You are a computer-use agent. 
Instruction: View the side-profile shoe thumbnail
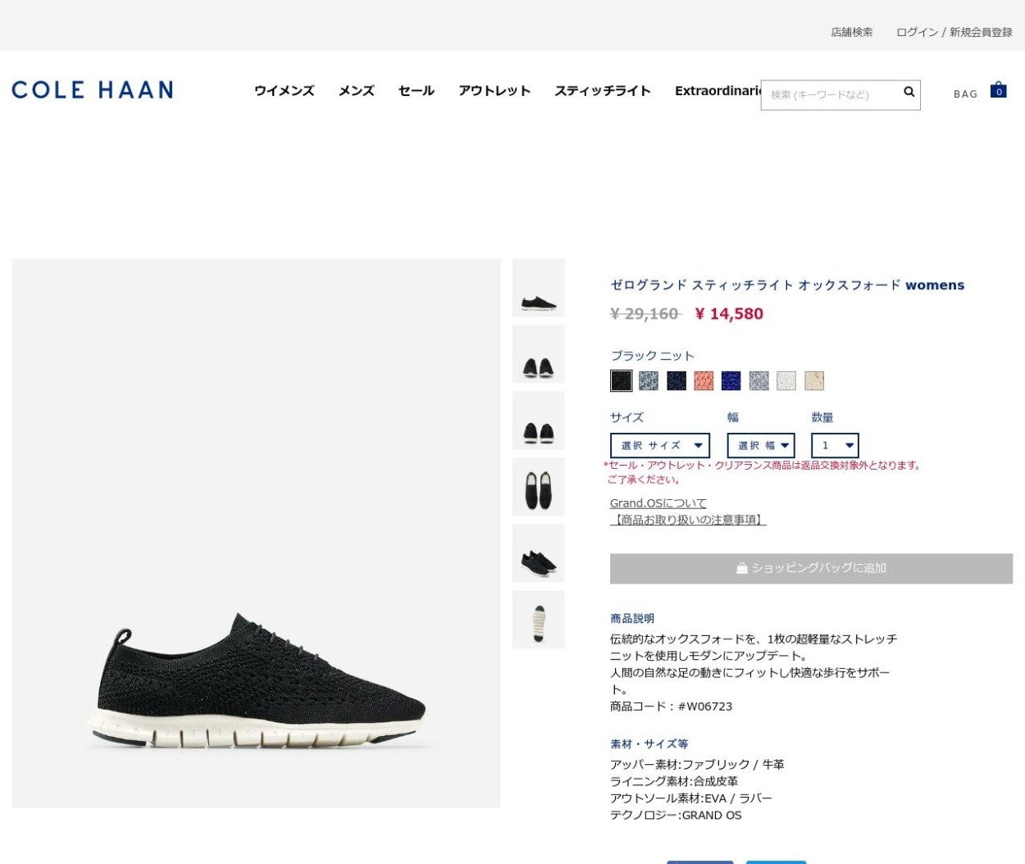pyautogui.click(x=539, y=288)
